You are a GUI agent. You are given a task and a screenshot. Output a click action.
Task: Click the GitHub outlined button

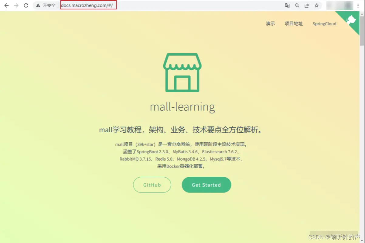click(152, 185)
